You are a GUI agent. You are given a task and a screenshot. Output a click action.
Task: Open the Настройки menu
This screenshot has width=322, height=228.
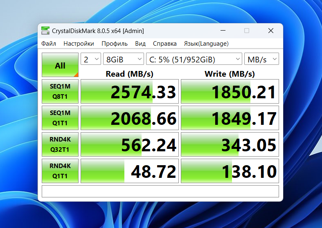pyautogui.click(x=79, y=44)
